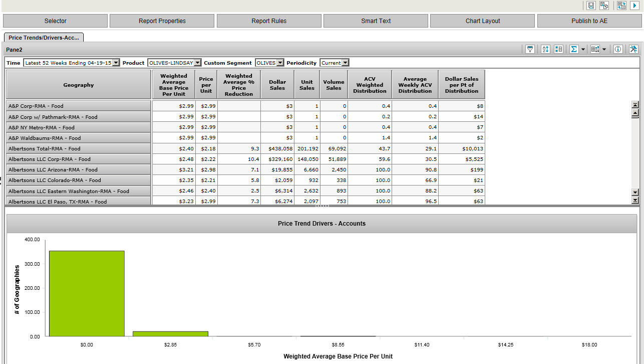Click the Publish to AE button
The width and height of the screenshot is (644, 364).
tap(589, 21)
